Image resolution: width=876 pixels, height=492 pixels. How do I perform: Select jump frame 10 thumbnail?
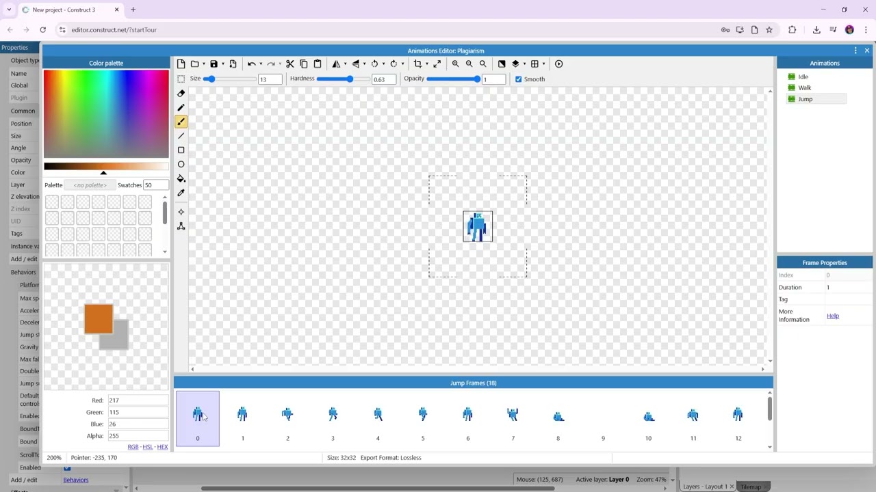648,418
